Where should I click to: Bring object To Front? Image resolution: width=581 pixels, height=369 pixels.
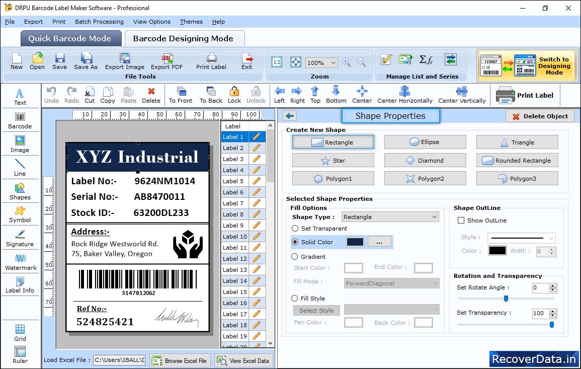[x=181, y=95]
